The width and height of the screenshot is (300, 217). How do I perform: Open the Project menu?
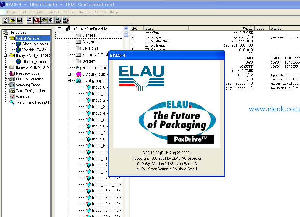[37, 12]
